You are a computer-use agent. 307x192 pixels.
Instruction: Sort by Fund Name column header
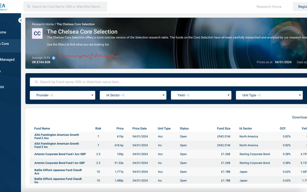(x=42, y=129)
